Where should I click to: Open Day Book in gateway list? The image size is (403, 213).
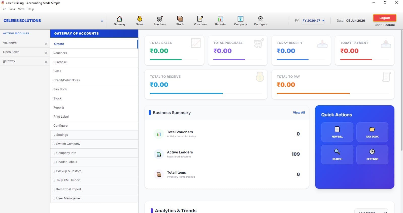click(94, 89)
